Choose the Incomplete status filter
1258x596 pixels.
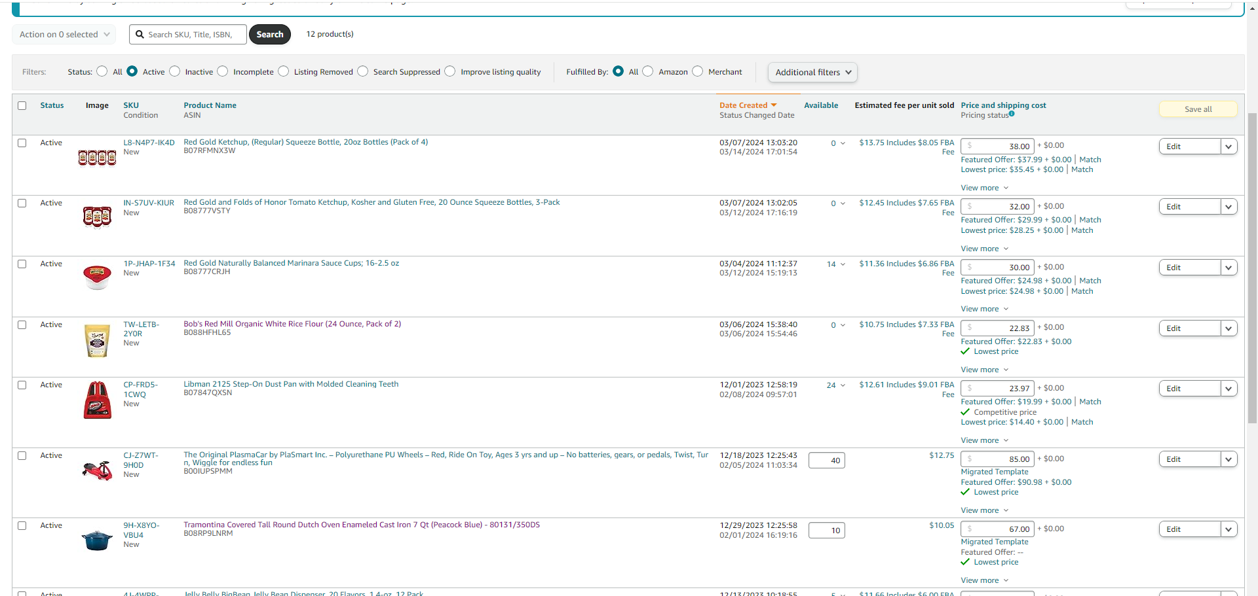pos(223,71)
